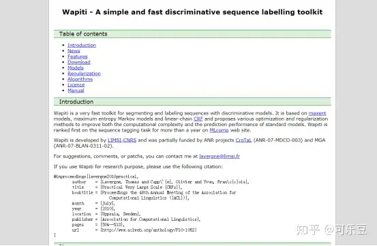The height and width of the screenshot is (246, 377).
Task: Open the News contents link
Action: point(74,51)
